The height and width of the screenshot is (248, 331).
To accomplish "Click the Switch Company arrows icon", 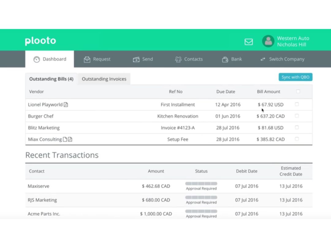I will point(263,59).
